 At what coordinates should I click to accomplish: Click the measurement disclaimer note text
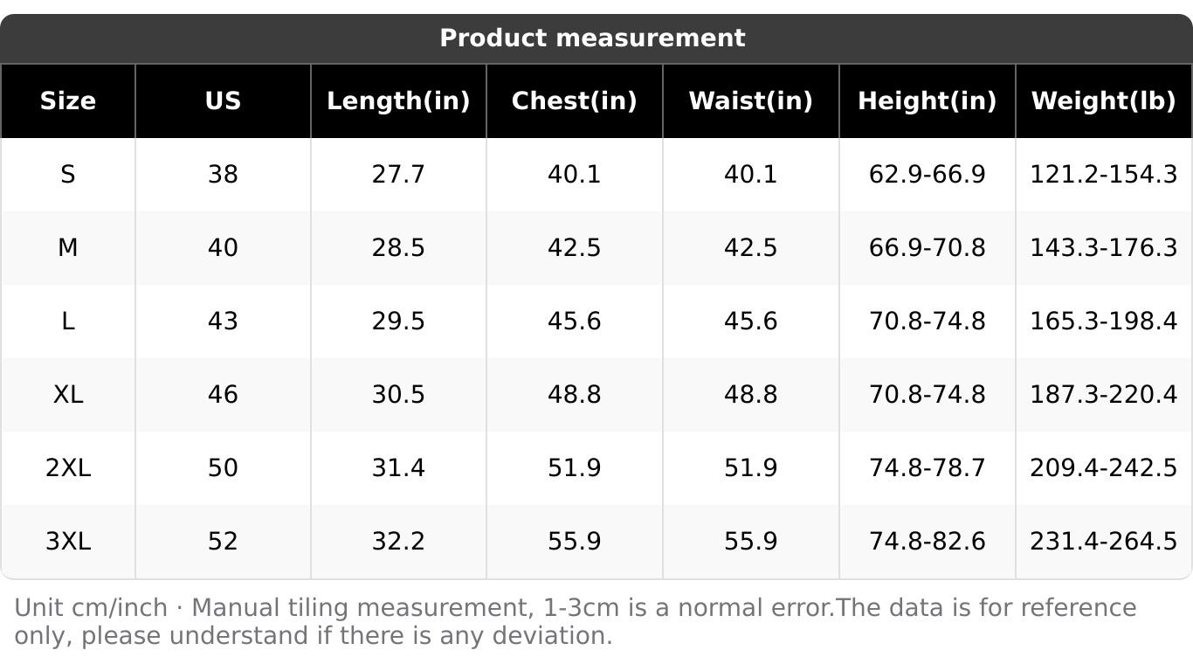pyautogui.click(x=575, y=621)
